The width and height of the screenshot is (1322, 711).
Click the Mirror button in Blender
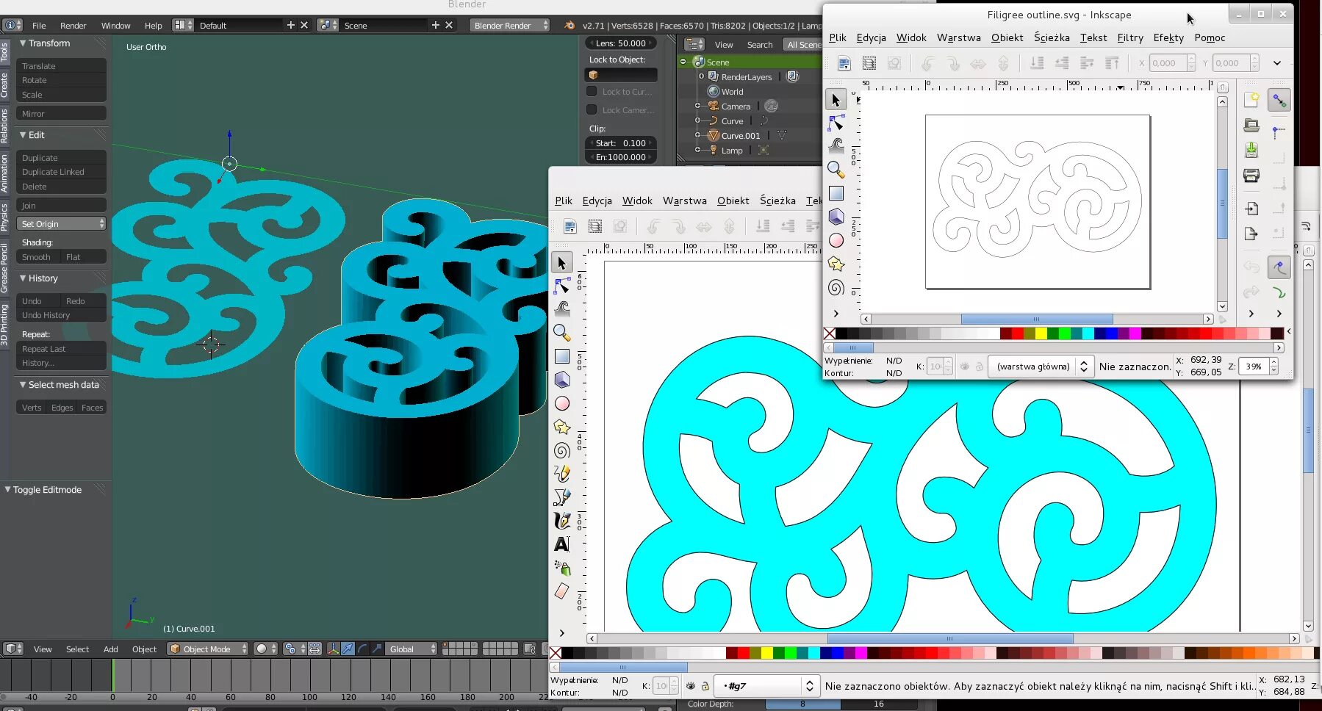[x=62, y=114]
